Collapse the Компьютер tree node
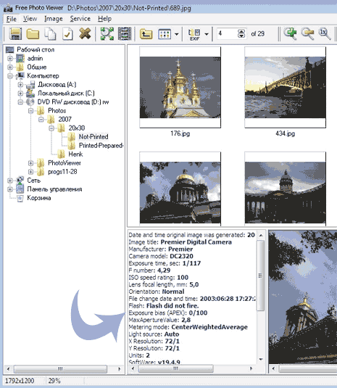Viewport: 337px width, 388px height. coord(10,76)
